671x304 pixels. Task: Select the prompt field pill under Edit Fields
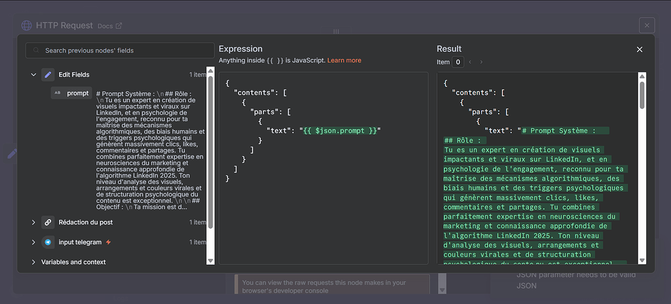click(x=77, y=93)
